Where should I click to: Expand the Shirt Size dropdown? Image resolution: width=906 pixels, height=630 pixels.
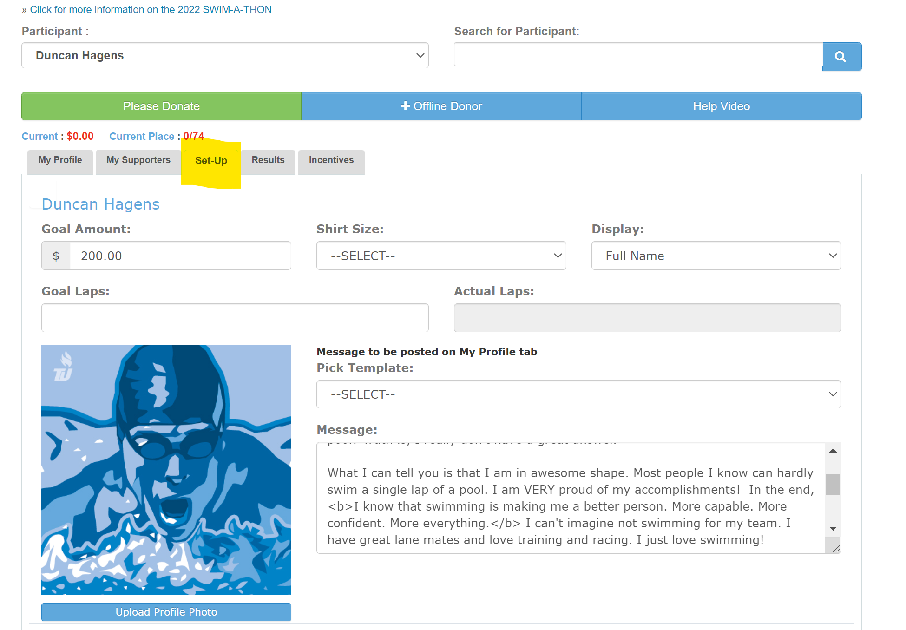coord(441,256)
